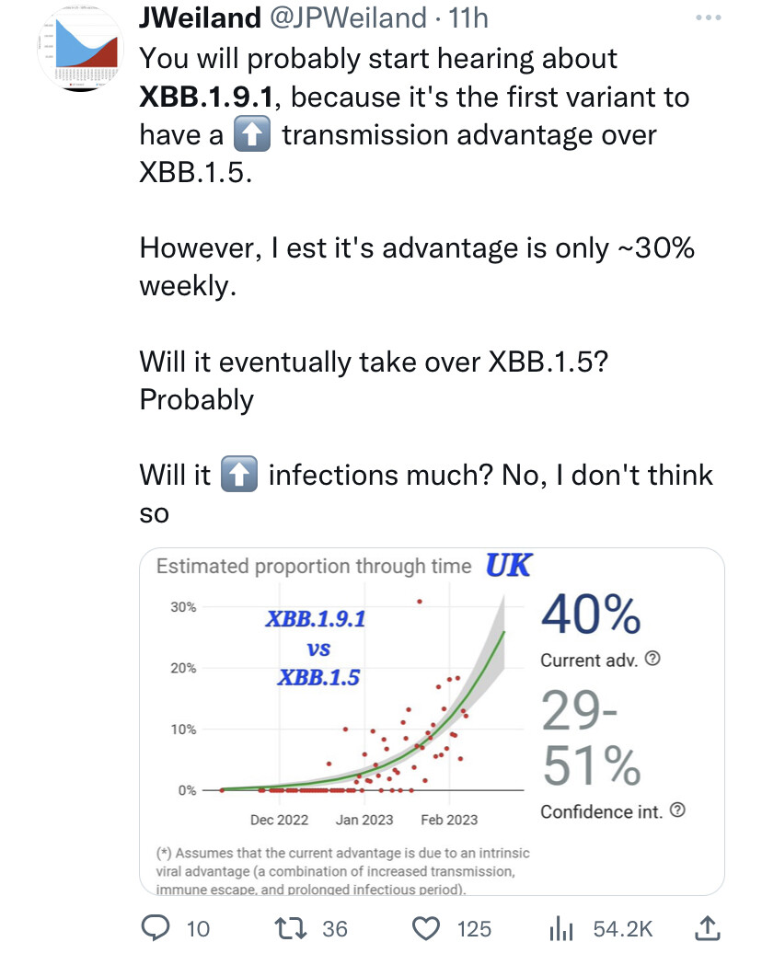This screenshot has width=762, height=965.
Task: Open the JWeiland display name link
Action: (x=200, y=17)
